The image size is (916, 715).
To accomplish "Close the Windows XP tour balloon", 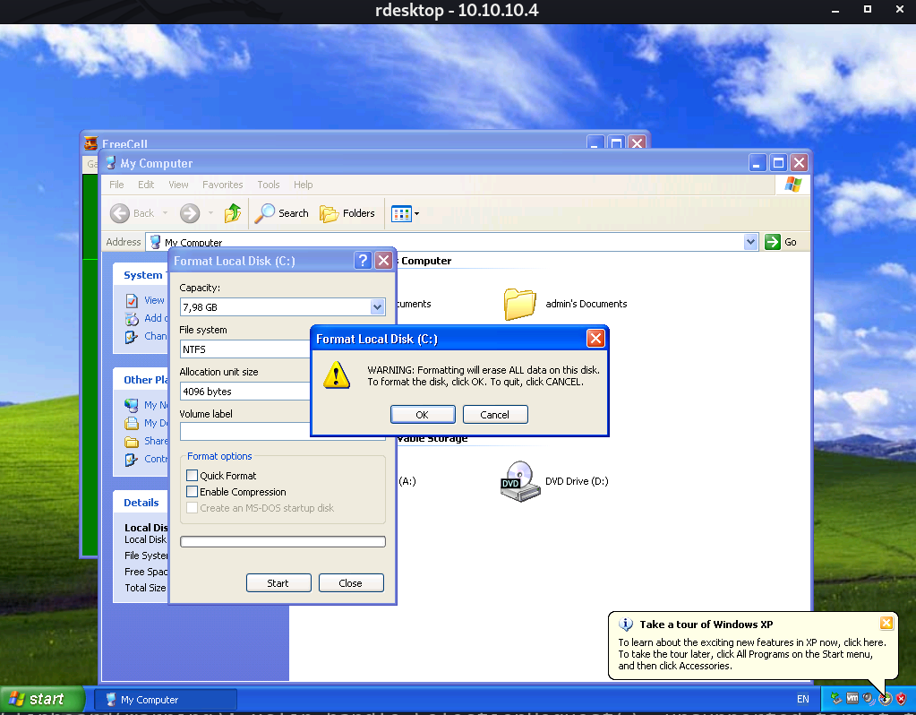I will (886, 623).
